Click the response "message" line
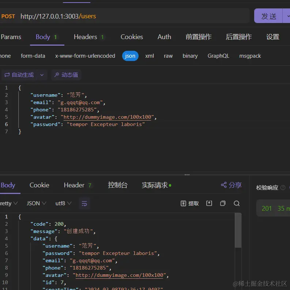 click(63, 231)
